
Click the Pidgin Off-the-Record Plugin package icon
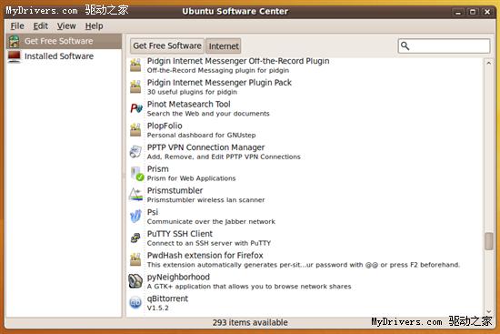(135, 66)
